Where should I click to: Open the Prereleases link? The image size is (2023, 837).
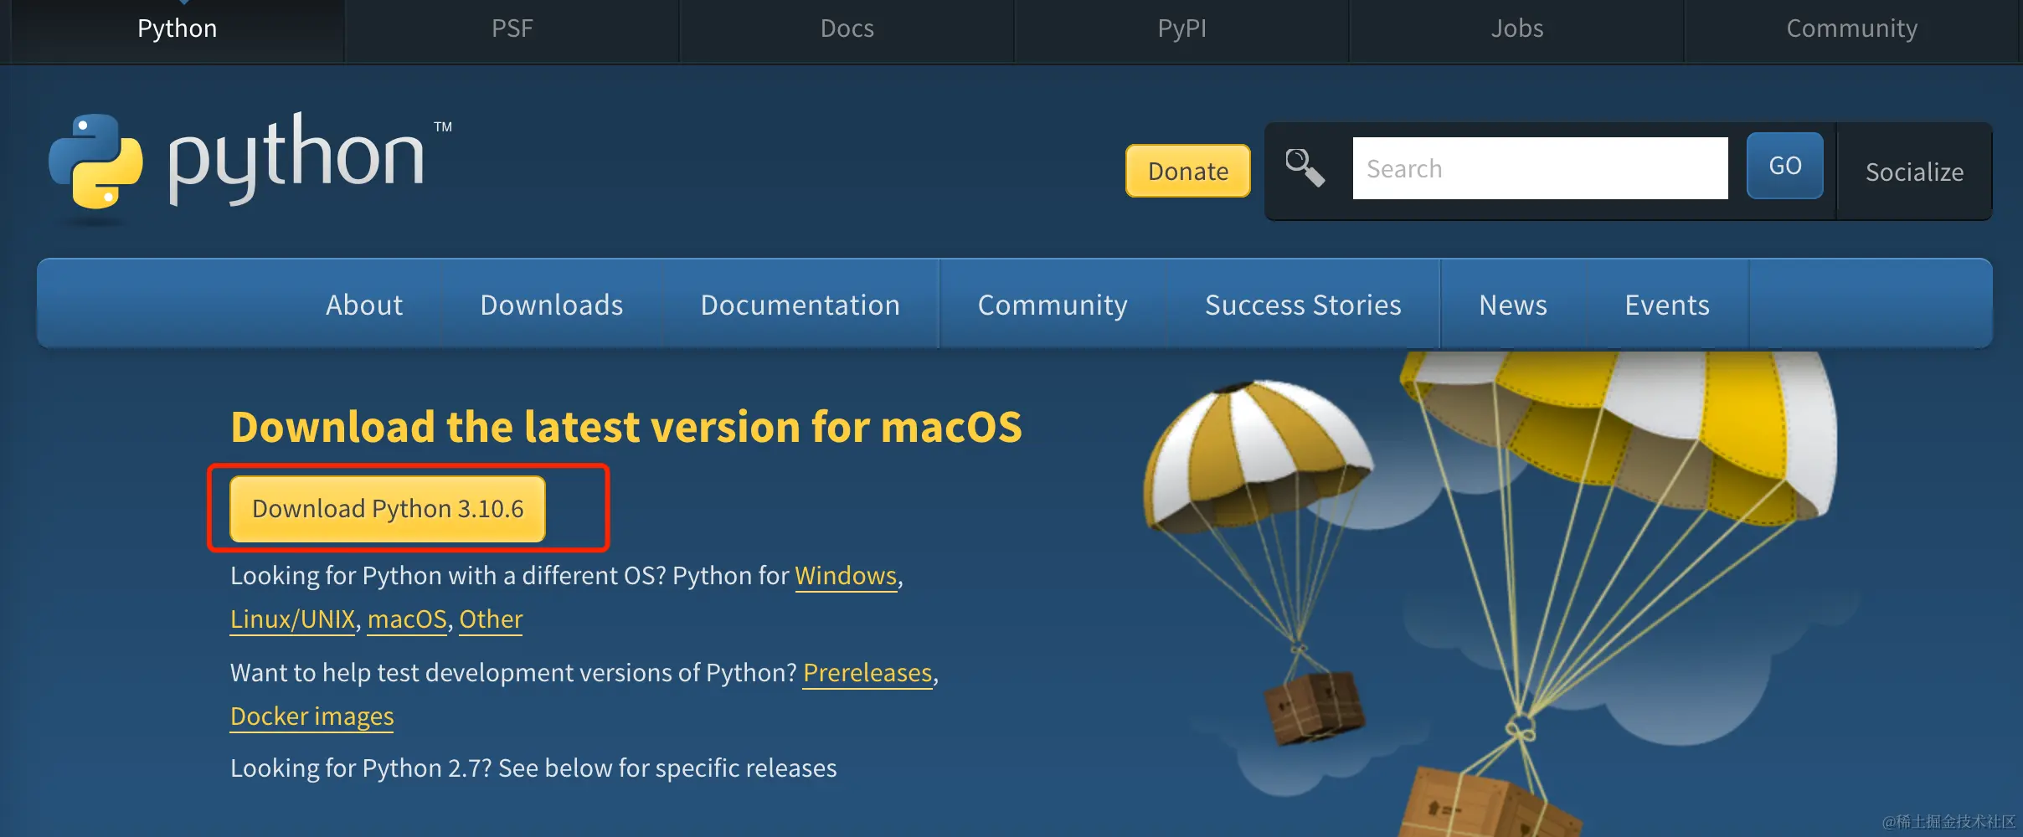(867, 673)
